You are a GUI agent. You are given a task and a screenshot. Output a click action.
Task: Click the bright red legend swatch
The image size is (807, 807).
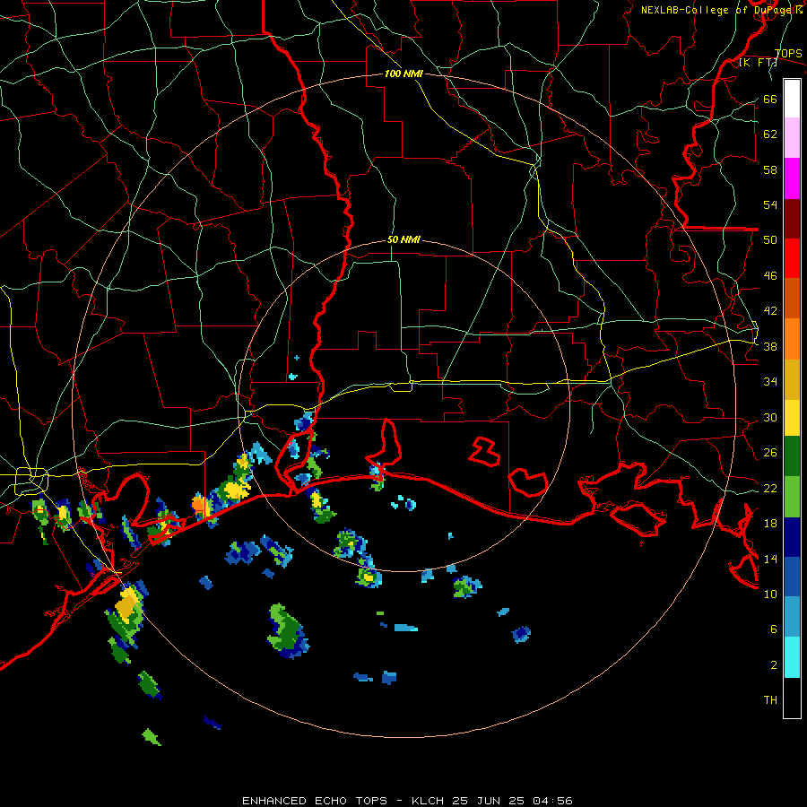coord(792,258)
